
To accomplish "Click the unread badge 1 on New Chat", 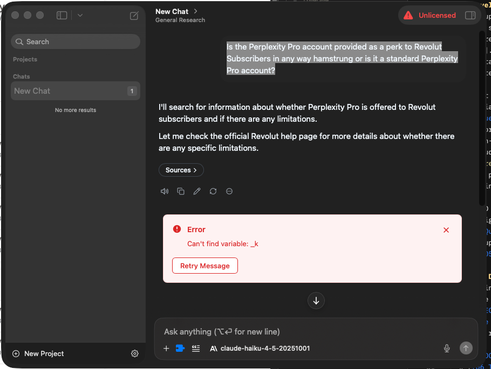I will click(x=132, y=91).
